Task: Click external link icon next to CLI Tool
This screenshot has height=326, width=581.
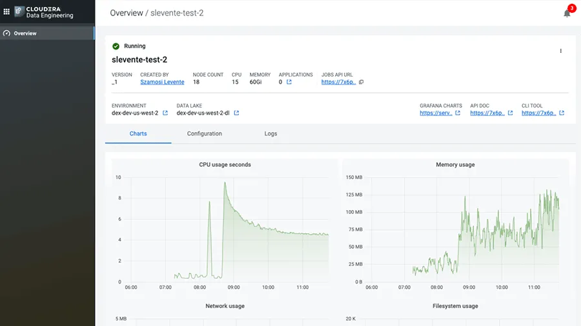Action: coord(562,113)
